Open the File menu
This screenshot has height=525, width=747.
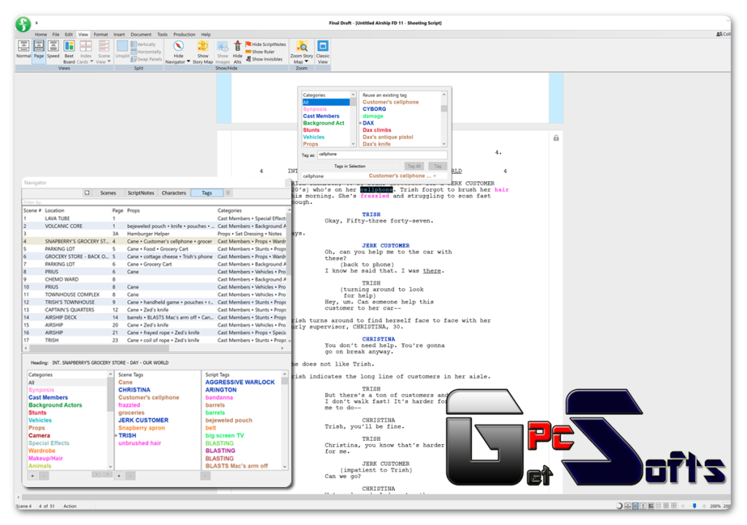[x=55, y=35]
